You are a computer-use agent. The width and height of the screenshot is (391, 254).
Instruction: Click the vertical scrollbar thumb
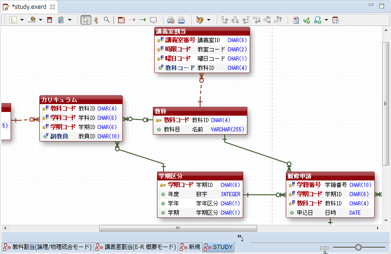(385, 104)
